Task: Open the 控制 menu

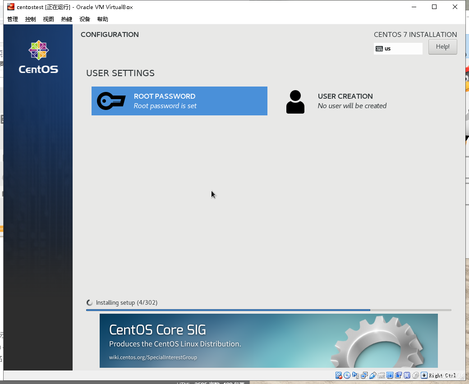Action: 31,19
